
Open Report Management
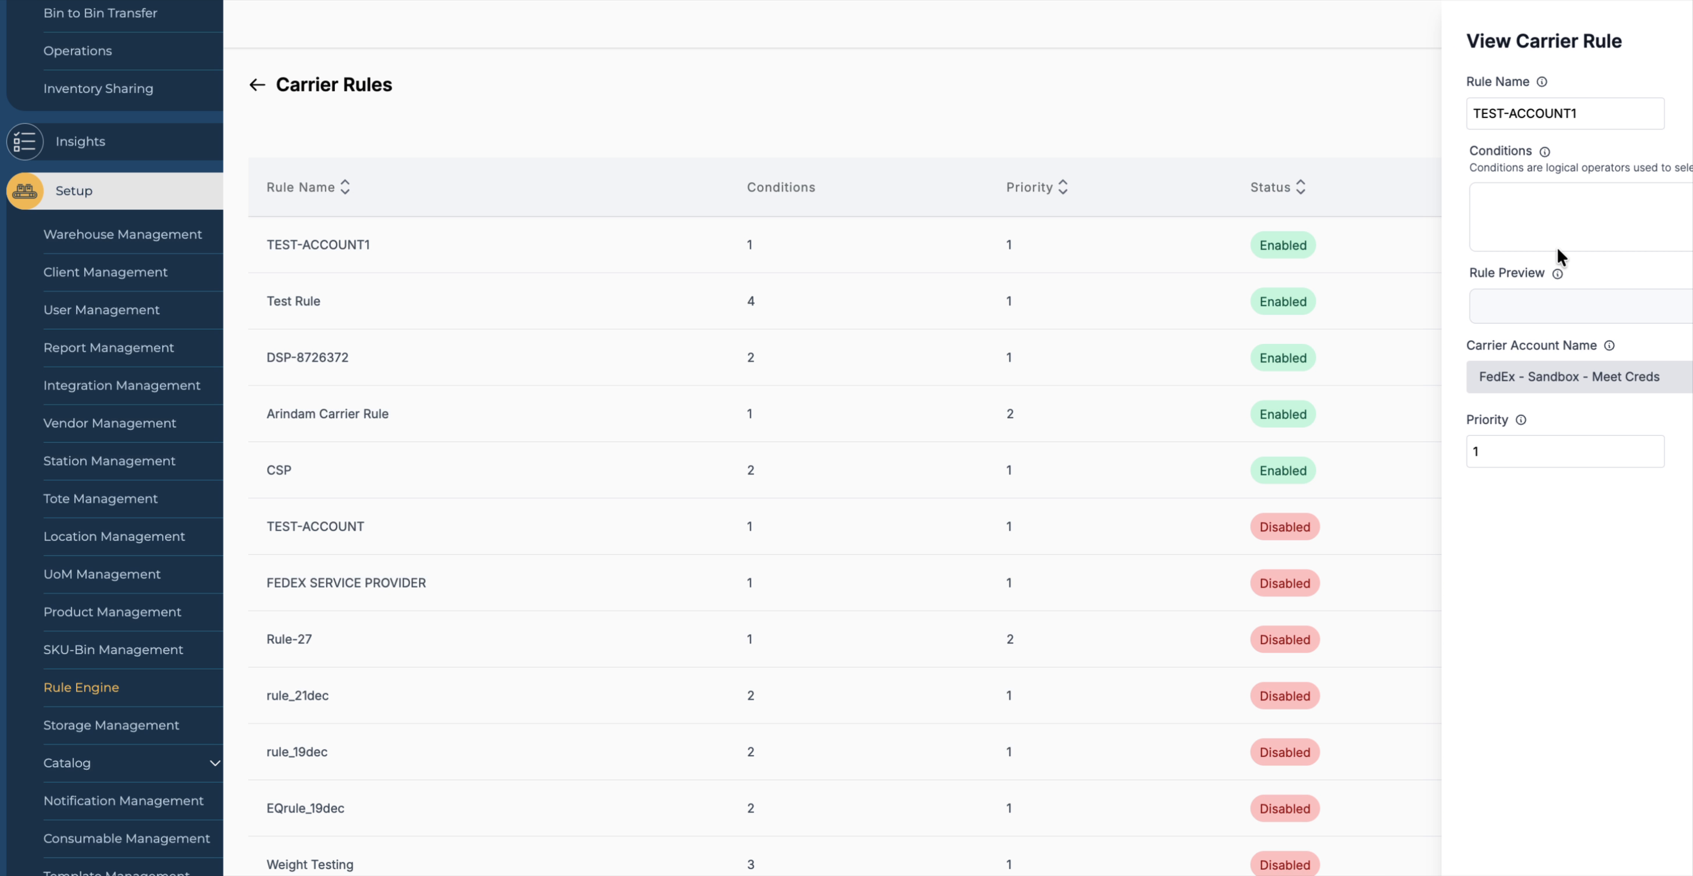pos(109,347)
